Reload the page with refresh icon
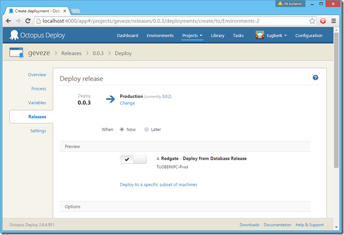The width and height of the screenshot is (344, 235). (28, 21)
